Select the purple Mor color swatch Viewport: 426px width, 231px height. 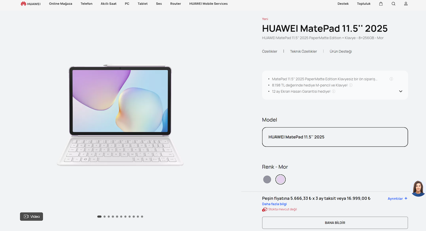click(x=281, y=180)
